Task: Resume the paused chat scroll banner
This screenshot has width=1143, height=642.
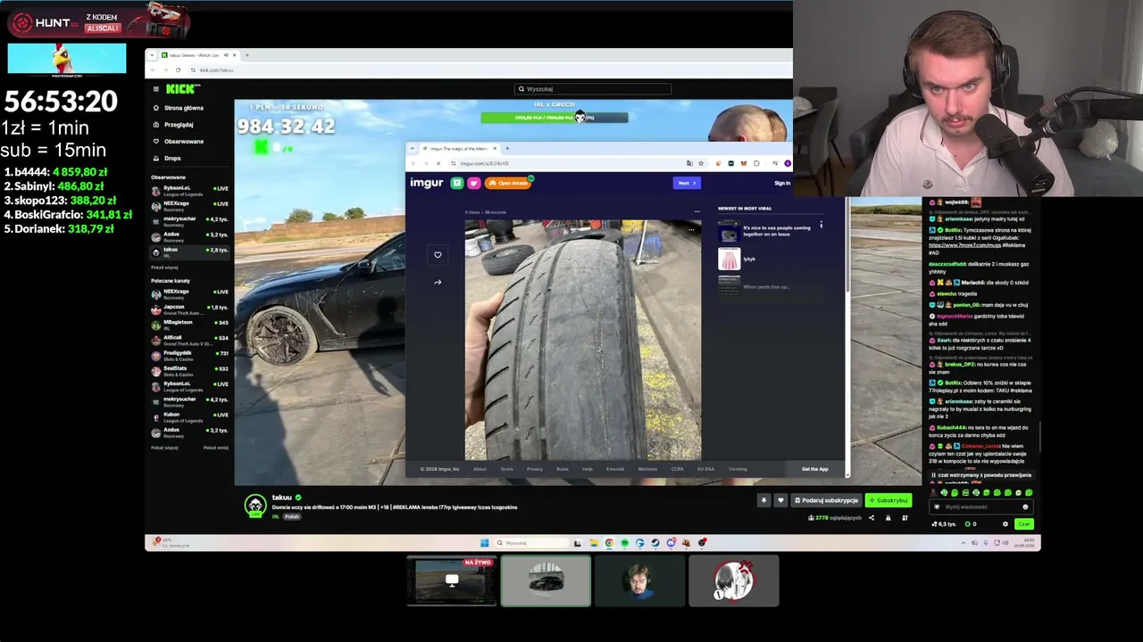Action: pyautogui.click(x=982, y=475)
